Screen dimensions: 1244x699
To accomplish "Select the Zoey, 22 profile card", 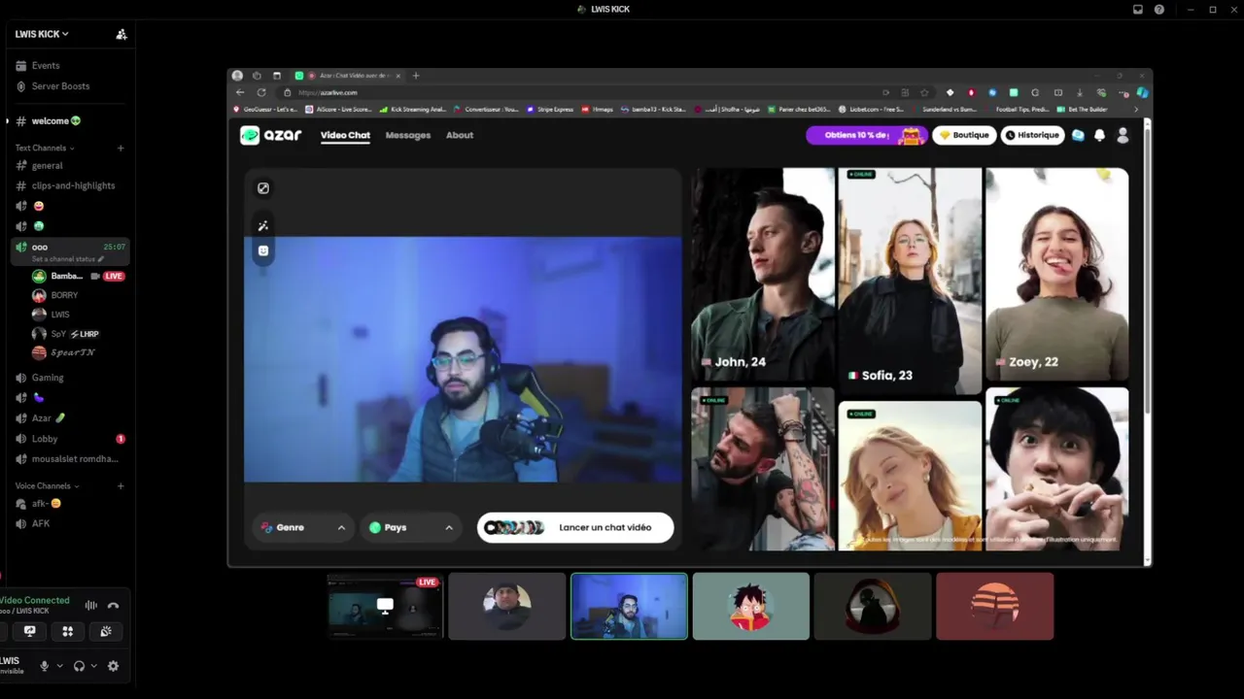I will pos(1057,274).
